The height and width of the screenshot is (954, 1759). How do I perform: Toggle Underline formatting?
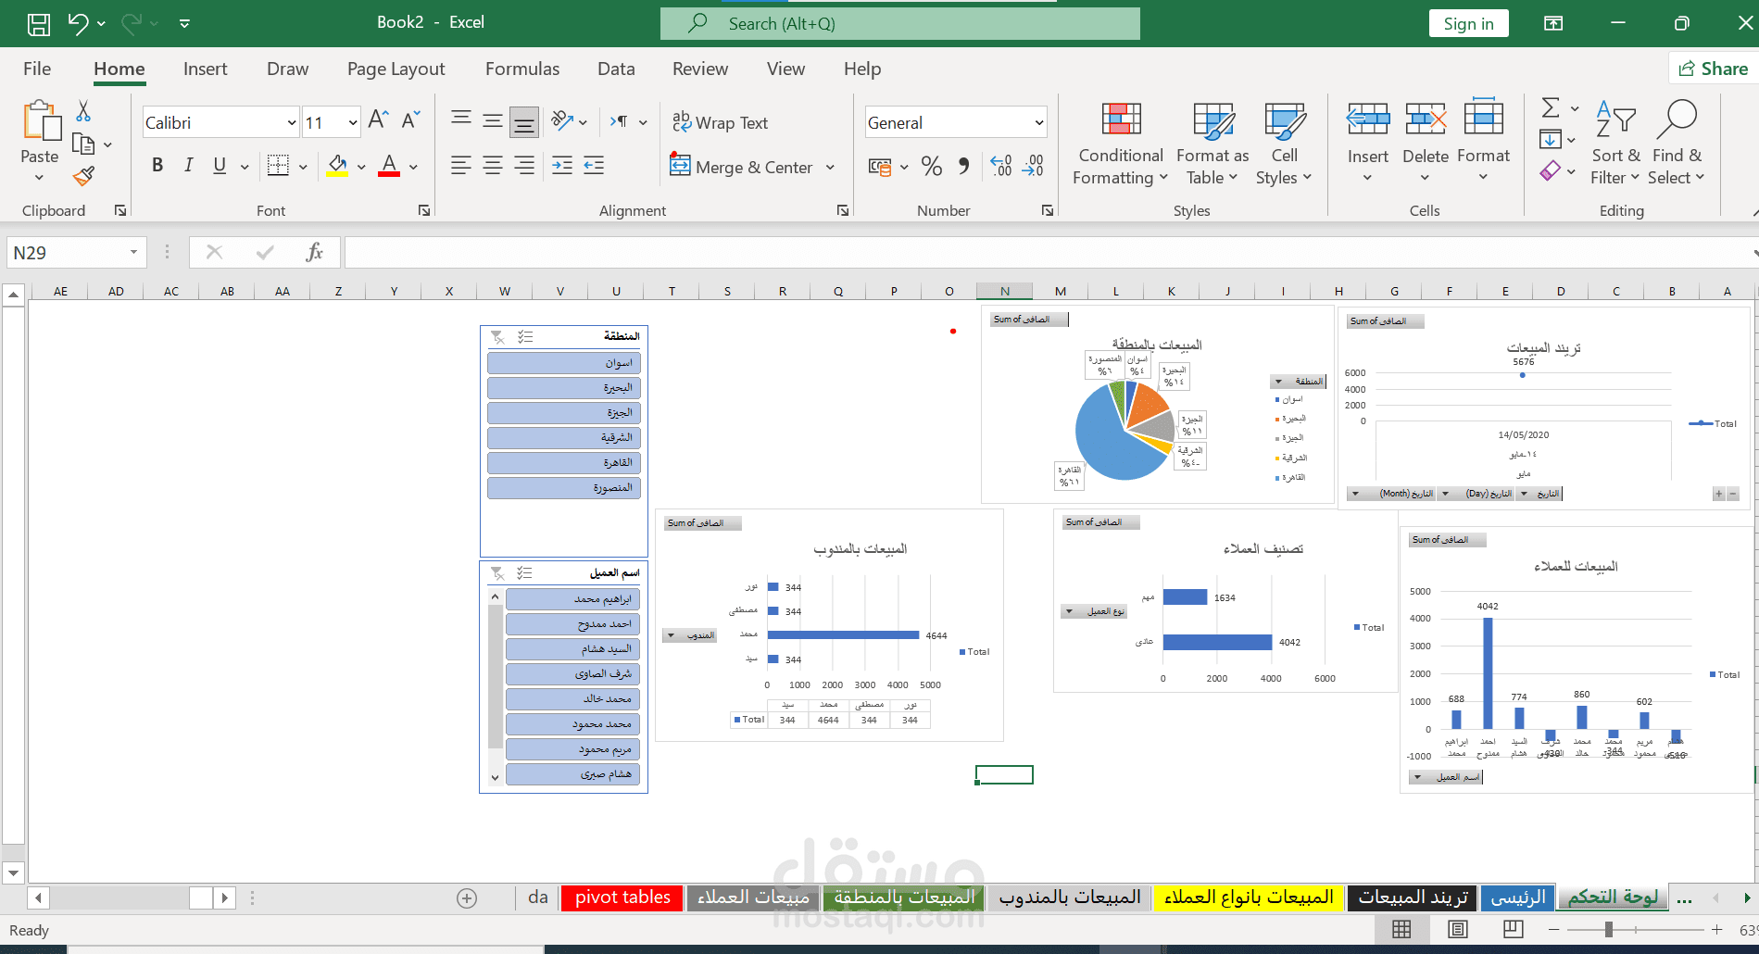click(220, 166)
